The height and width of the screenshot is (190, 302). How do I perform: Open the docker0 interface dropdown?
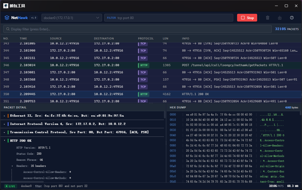(x=72, y=18)
